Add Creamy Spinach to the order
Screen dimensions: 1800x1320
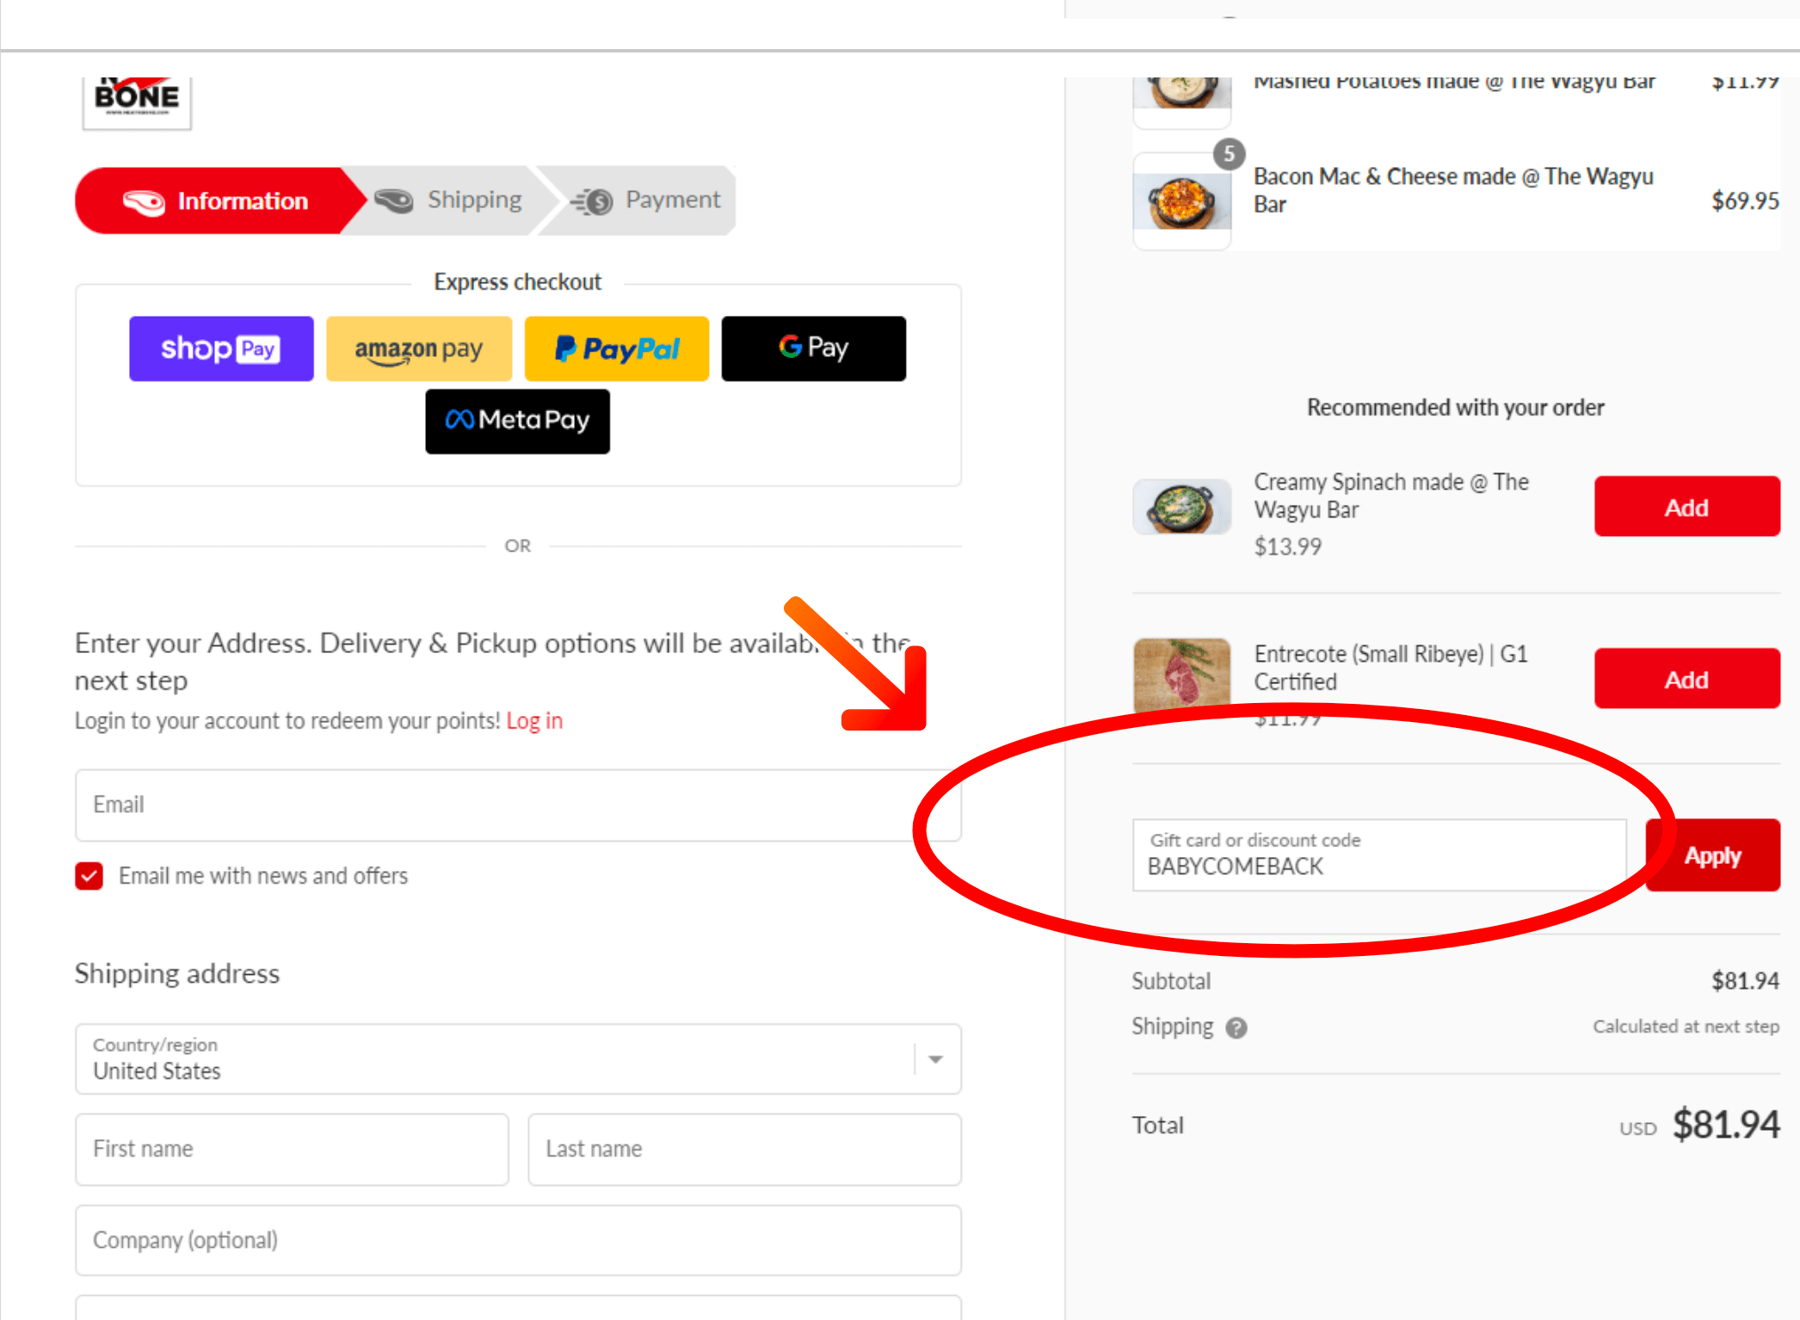(1686, 507)
